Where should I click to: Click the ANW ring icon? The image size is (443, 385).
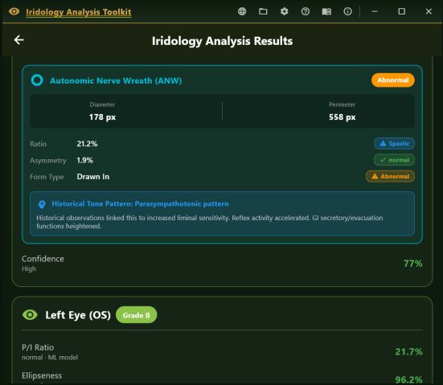[x=37, y=80]
